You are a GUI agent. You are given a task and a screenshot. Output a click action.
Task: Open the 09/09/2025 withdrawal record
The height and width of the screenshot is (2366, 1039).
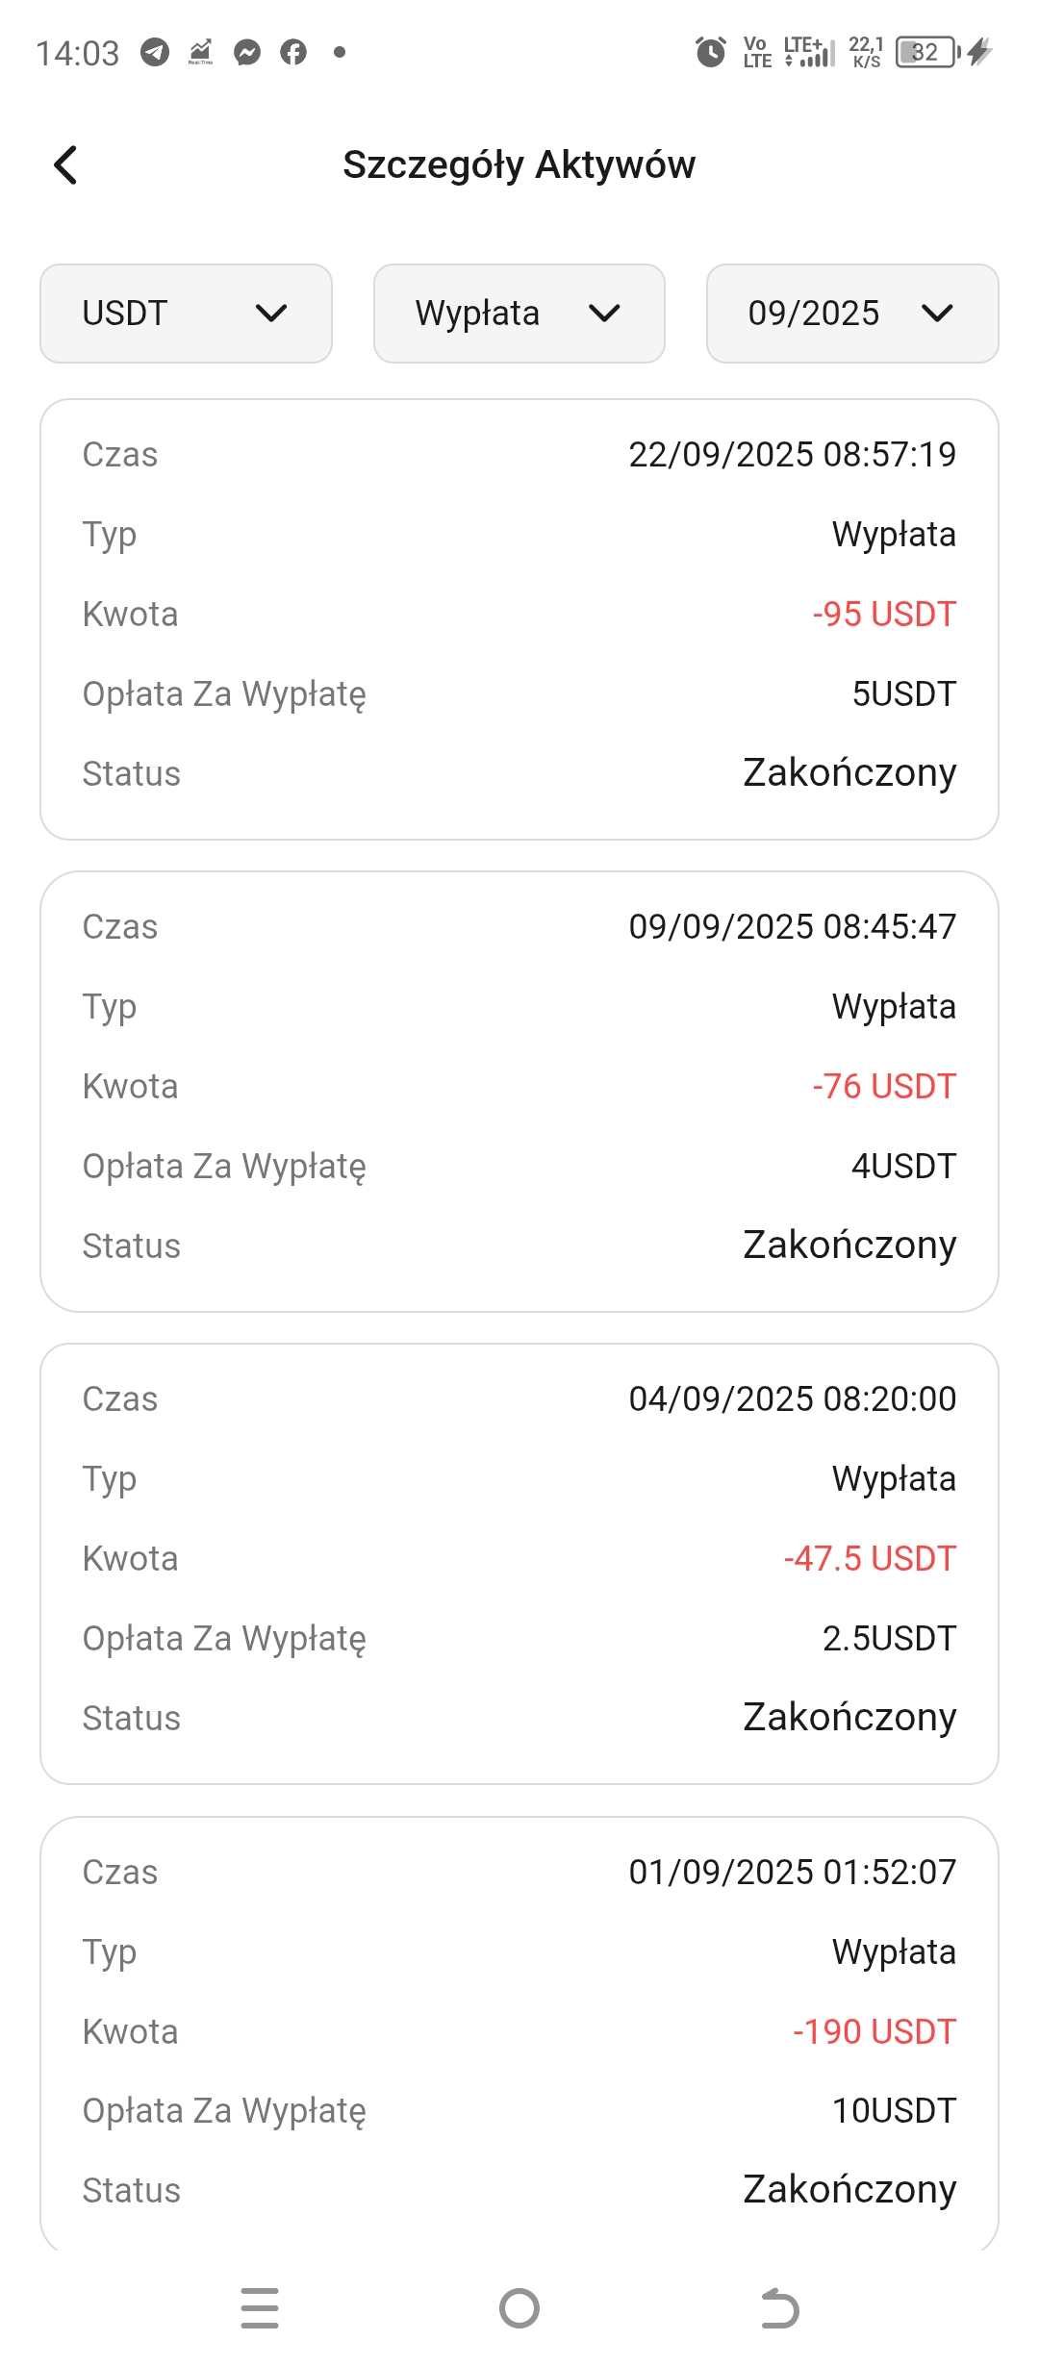(x=519, y=1091)
